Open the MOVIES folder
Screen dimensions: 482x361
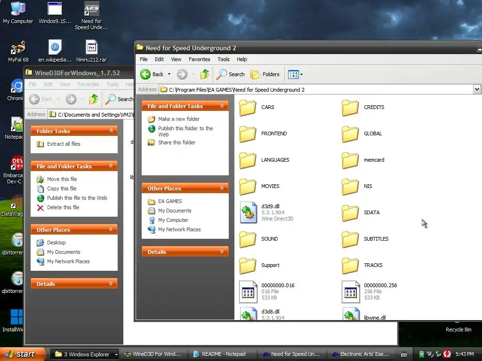pyautogui.click(x=259, y=187)
